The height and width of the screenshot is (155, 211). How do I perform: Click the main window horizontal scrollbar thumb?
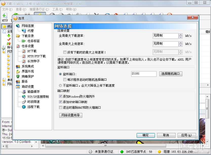[106, 146]
